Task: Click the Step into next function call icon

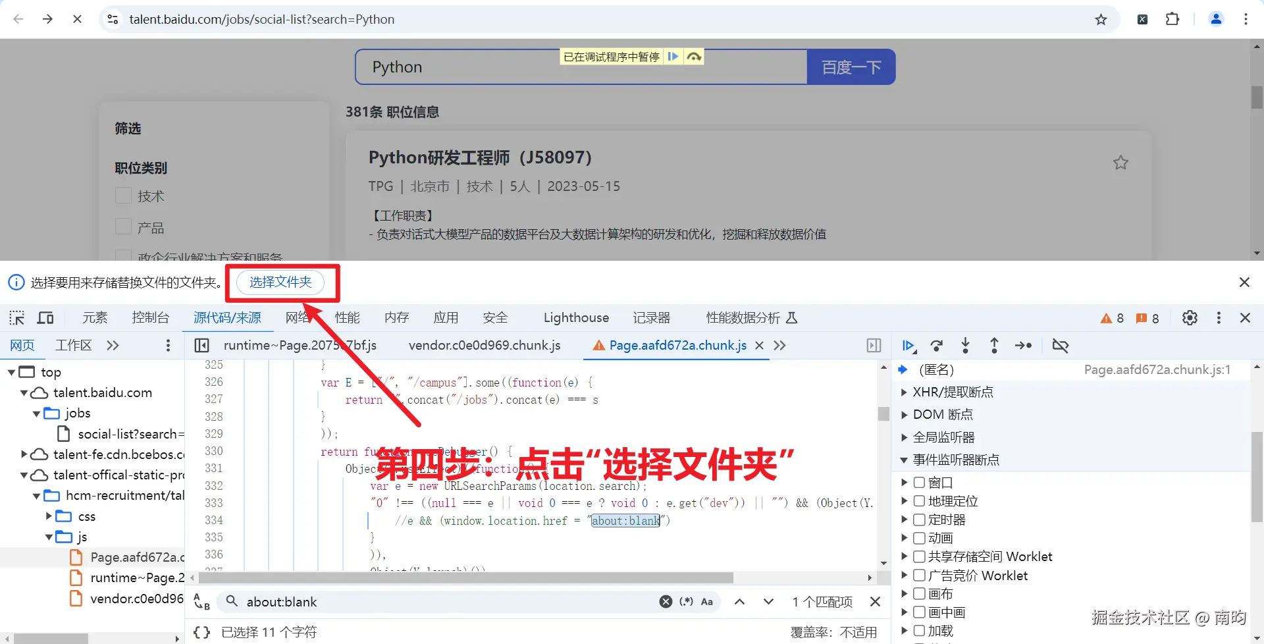Action: (965, 345)
